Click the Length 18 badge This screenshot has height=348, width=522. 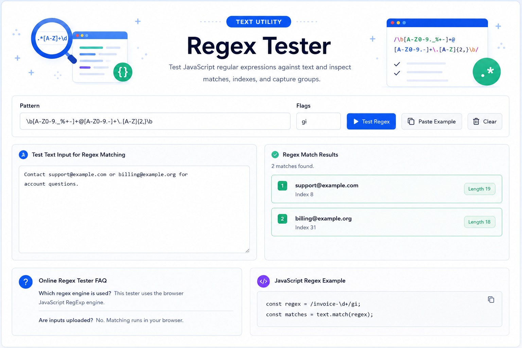point(480,222)
